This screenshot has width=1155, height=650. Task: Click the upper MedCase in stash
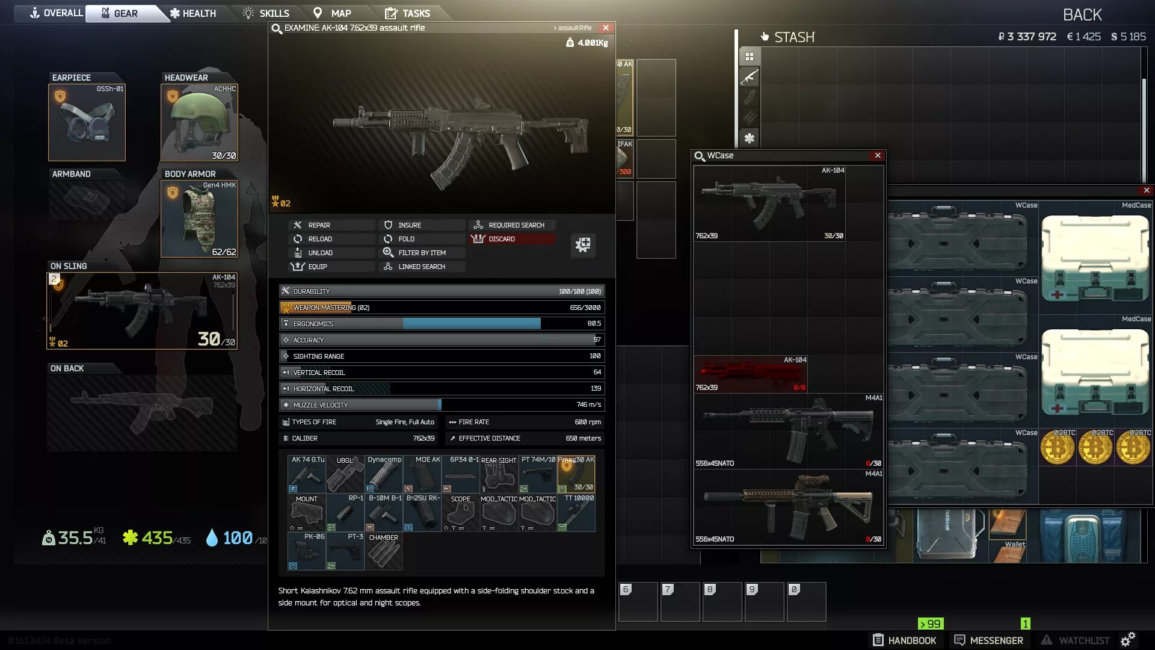[1095, 257]
